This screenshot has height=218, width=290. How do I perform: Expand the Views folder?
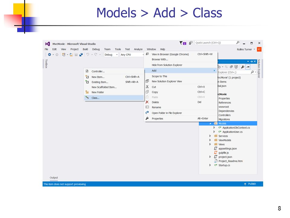point(210,144)
